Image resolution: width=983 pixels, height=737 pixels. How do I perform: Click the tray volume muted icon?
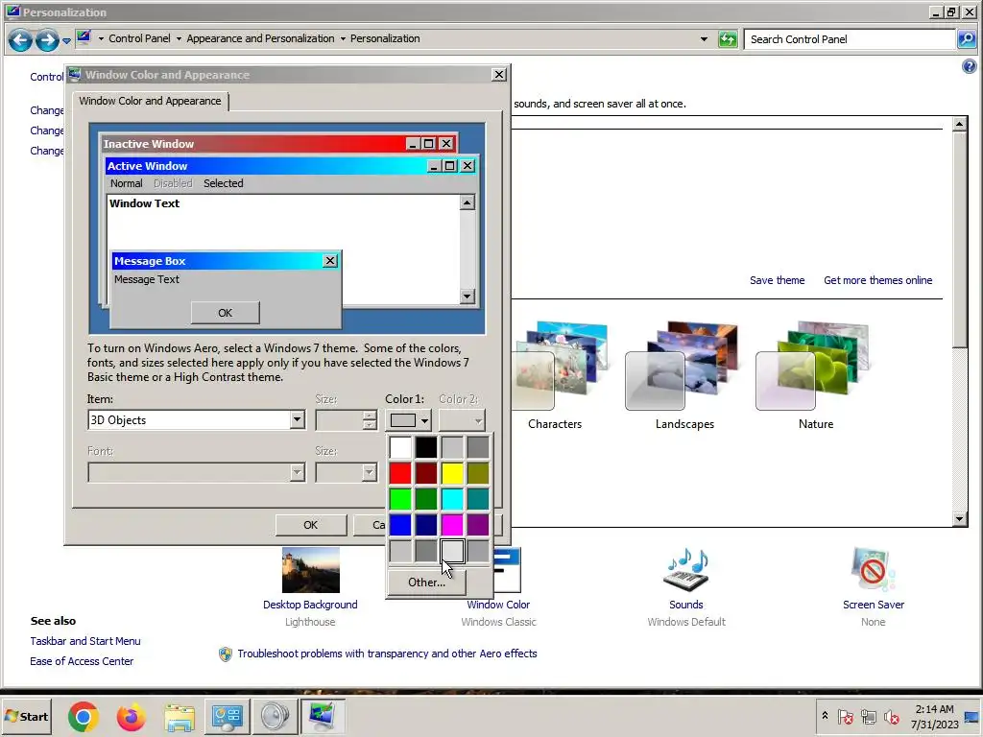[x=891, y=716]
